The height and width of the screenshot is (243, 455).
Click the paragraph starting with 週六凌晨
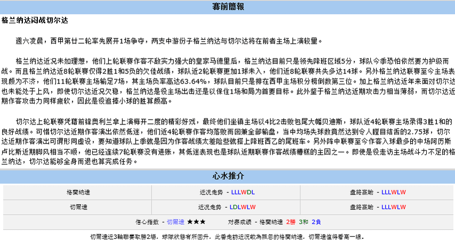[169, 41]
